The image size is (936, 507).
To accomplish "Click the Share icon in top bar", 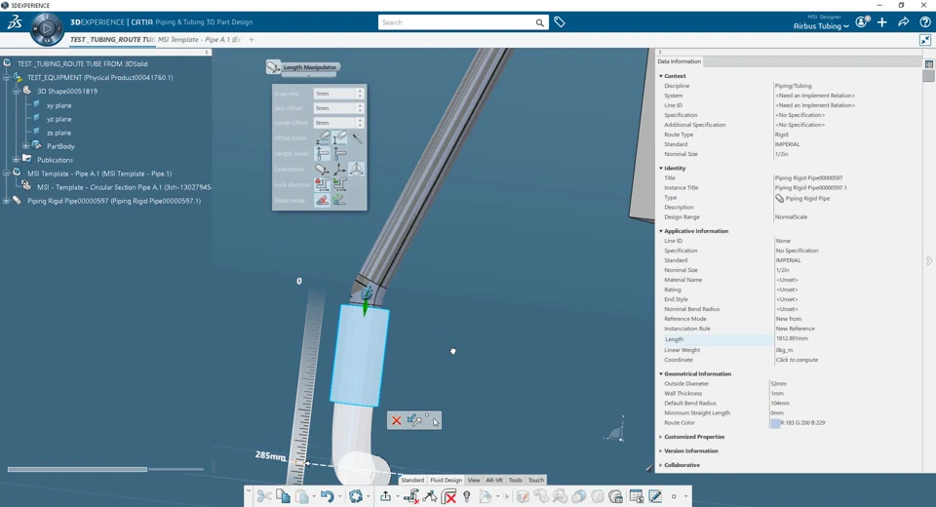I will 904,22.
